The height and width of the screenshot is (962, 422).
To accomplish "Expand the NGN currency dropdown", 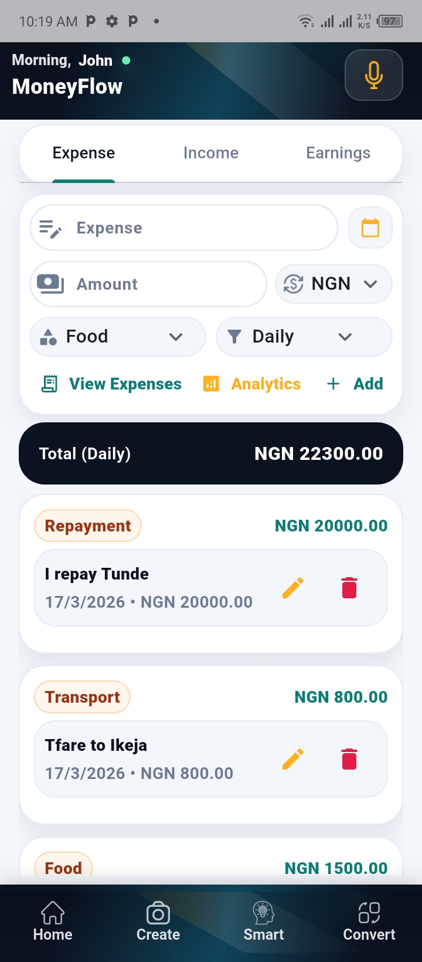I will pos(333,284).
